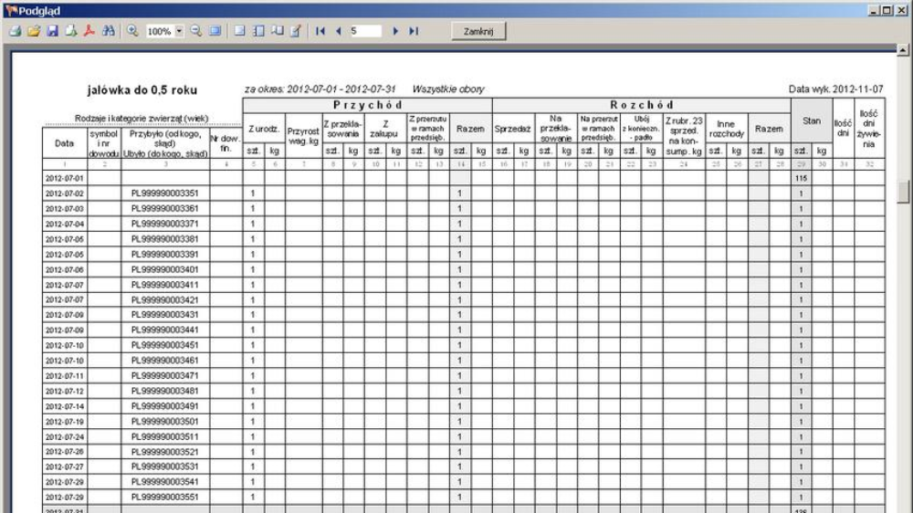Open Find using binoculars icon
Viewport: 913px width, 513px height.
109,31
